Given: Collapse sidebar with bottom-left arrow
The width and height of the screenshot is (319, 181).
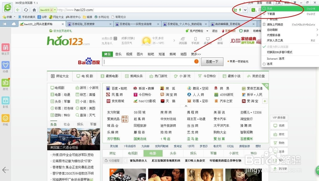Looking at the screenshot, I should pos(5,170).
